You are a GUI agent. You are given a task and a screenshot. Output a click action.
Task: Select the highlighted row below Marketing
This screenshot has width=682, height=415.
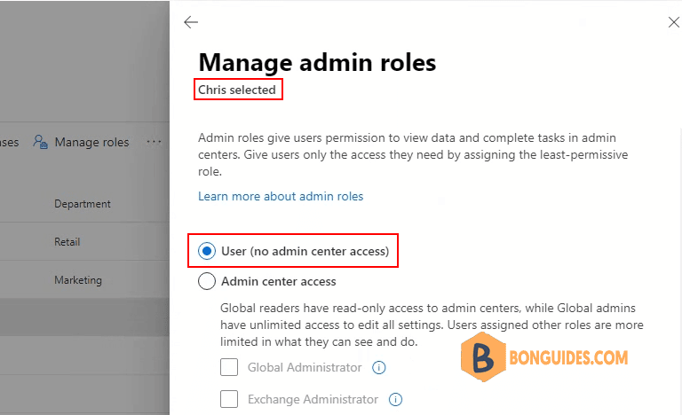[x=85, y=317]
